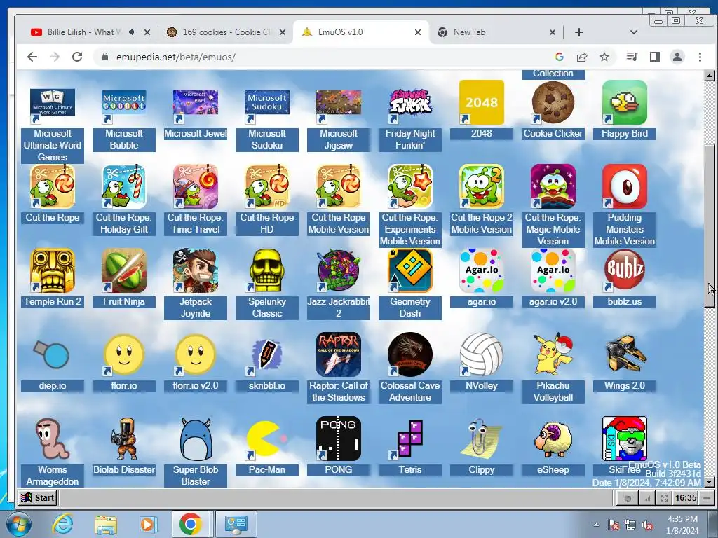This screenshot has width=718, height=538.
Task: Launch Flappy Bird from the desktop
Action: [624, 102]
